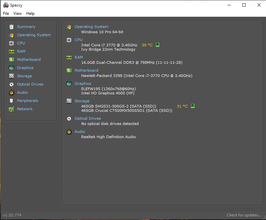Click the Motherboard icon in sidebar

[x=12, y=60]
